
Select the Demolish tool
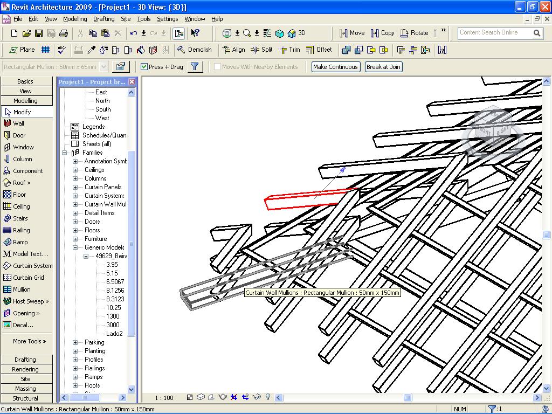pos(194,50)
